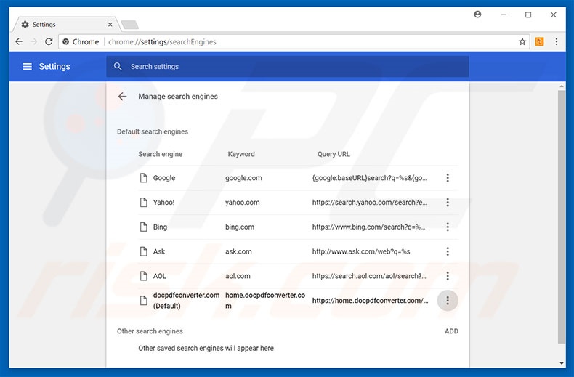
Task: Select the Settings tab
Action: (65, 25)
